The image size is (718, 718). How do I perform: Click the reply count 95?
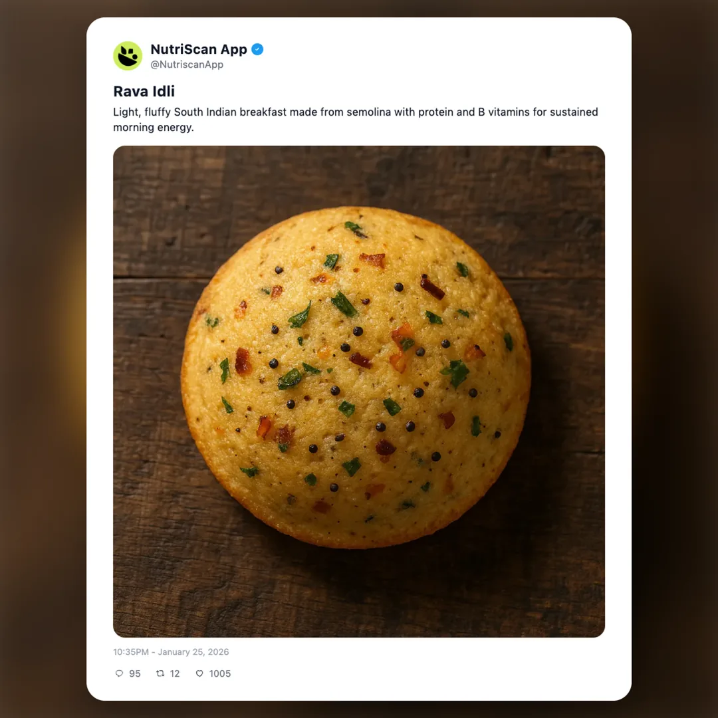click(134, 673)
